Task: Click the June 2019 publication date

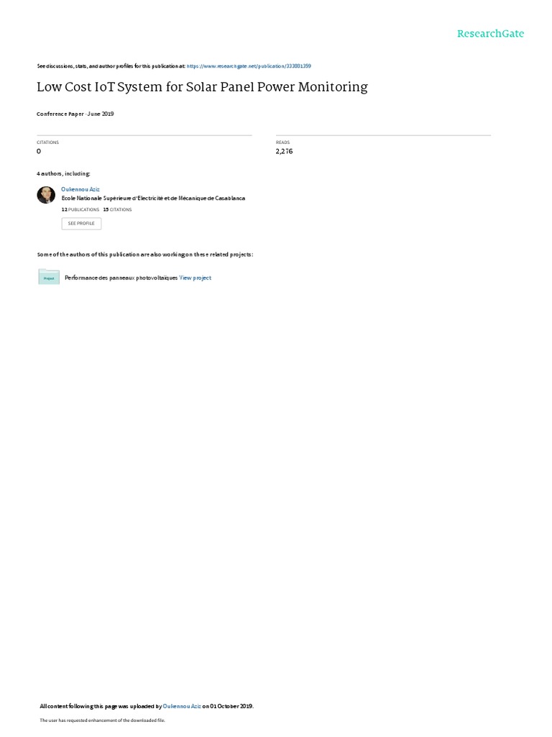Action: point(101,114)
